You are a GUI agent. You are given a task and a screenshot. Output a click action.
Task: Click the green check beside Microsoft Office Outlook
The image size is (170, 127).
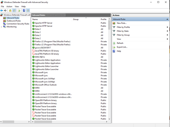(x=34, y=85)
